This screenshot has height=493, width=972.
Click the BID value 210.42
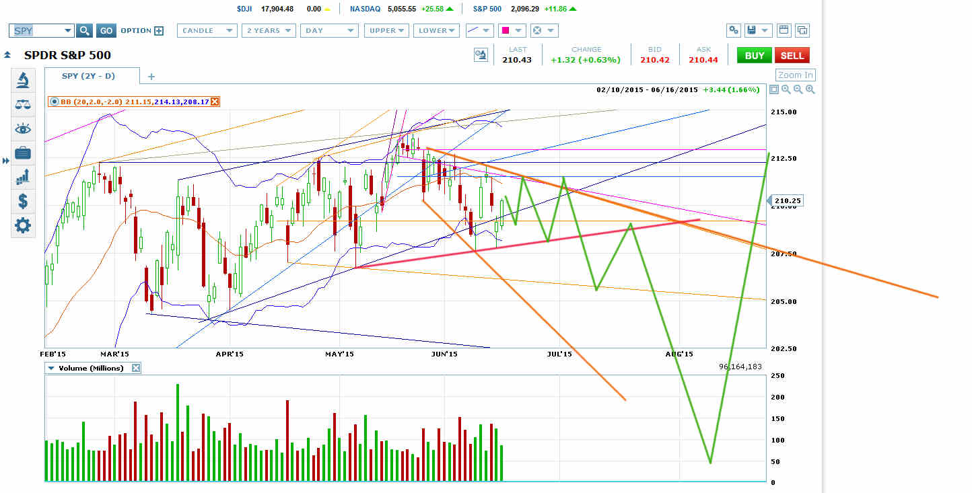655,60
